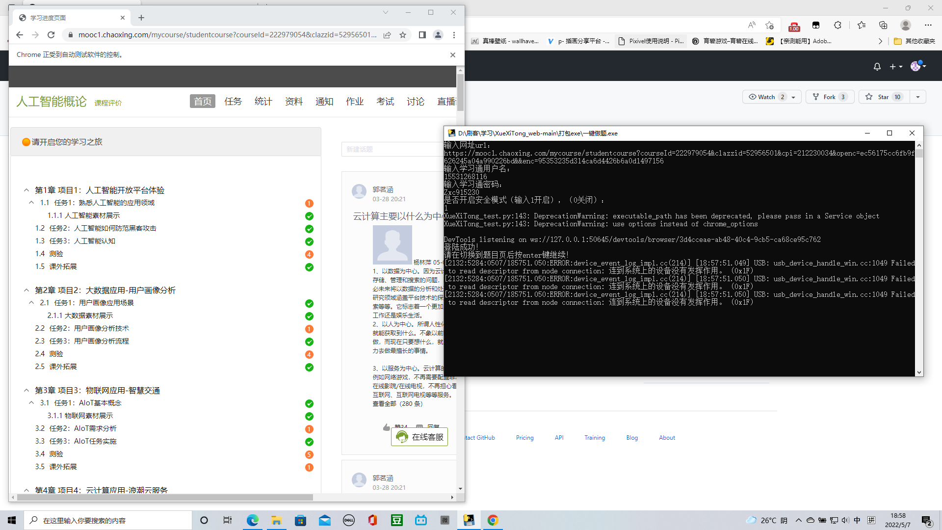Switch to the 作业 tab
This screenshot has width=942, height=530.
coord(355,101)
